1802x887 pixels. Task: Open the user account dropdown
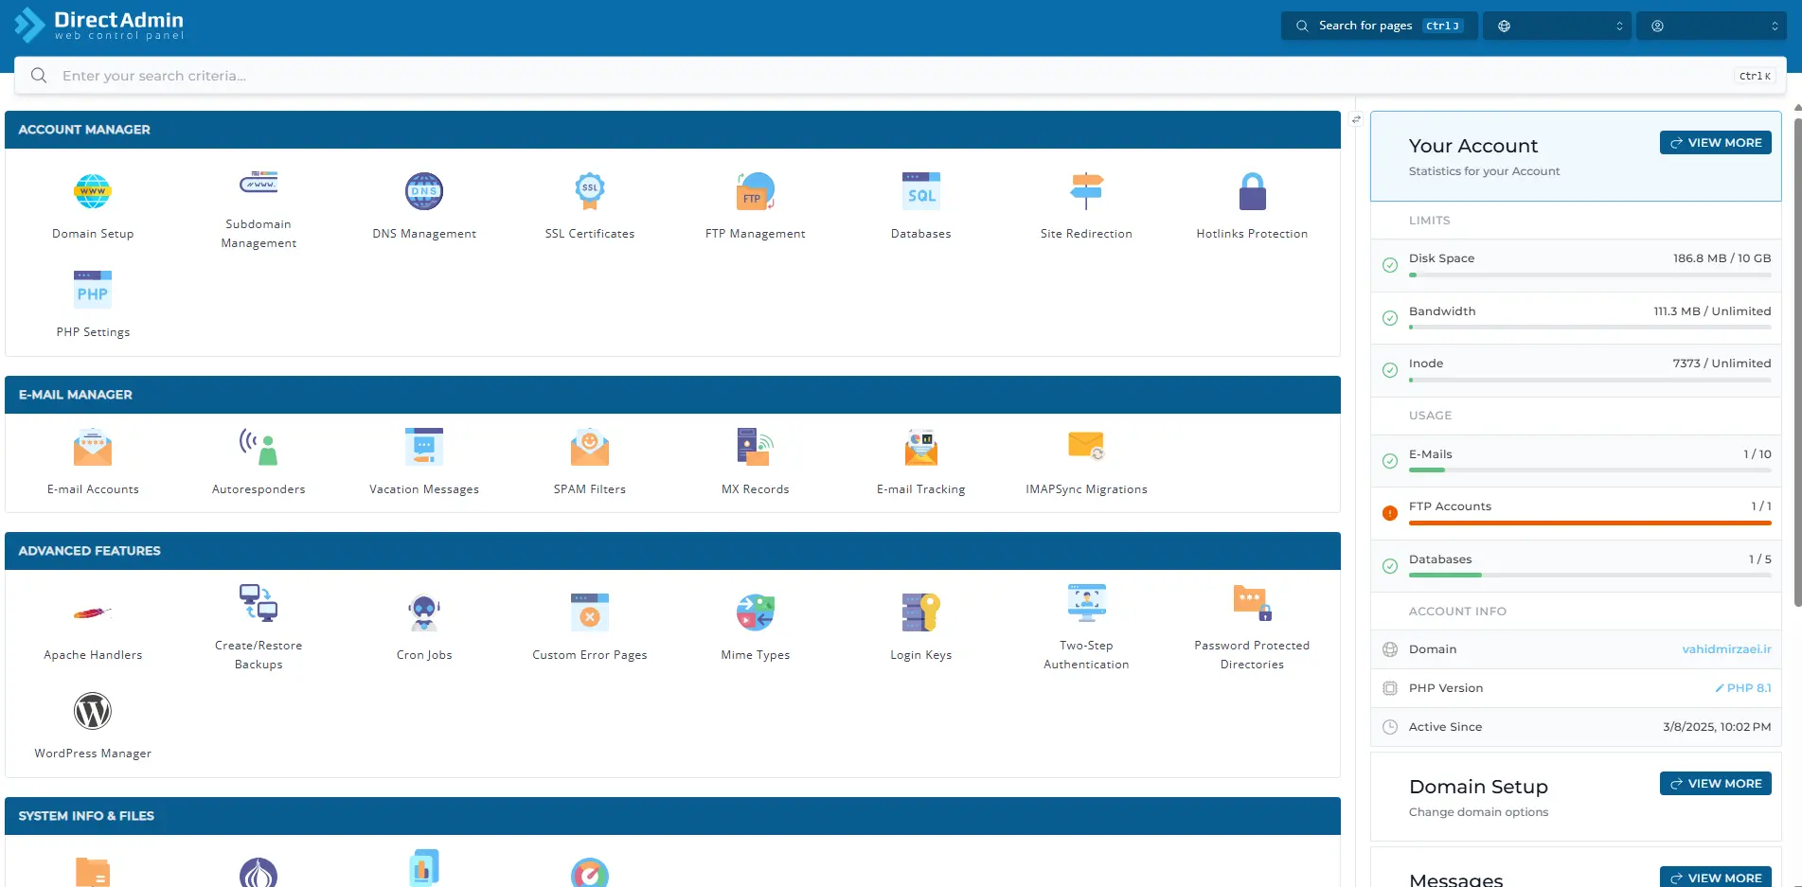[x=1712, y=26]
